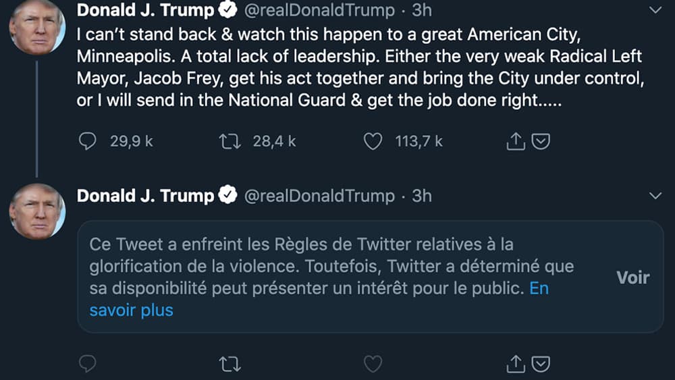This screenshot has height=380, width=675.
Task: Retweet the hidden second tweet
Action: pos(230,364)
